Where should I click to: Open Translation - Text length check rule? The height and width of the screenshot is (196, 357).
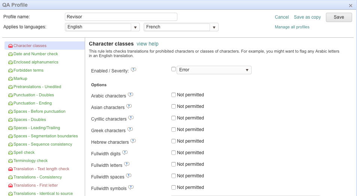coord(41,169)
